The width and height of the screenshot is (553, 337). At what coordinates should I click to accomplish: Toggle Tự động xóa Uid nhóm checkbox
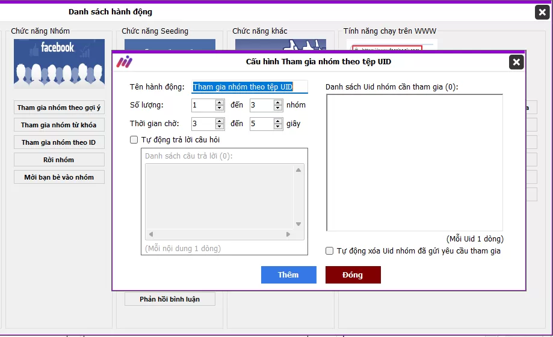329,251
